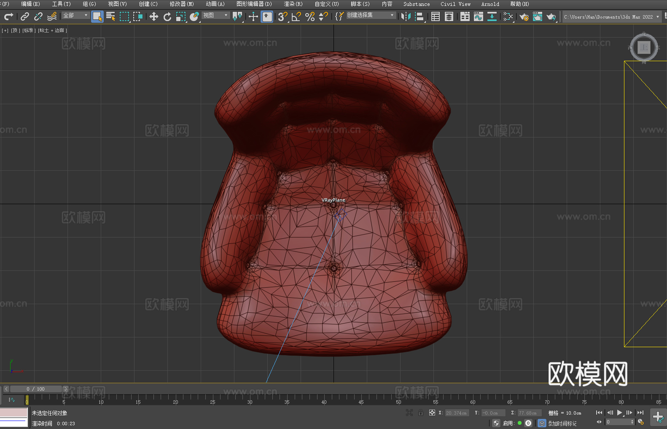Toggle Select and Manipulate crosshair icon

253,16
